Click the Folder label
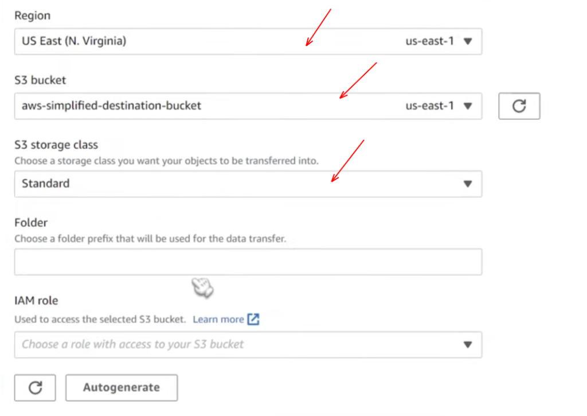Viewport: 587px width, 416px height. (31, 223)
